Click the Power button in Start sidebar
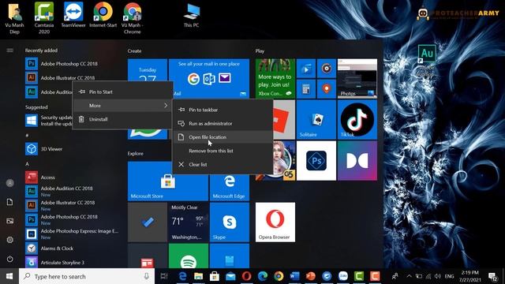Image resolution: width=505 pixels, height=284 pixels. (10, 259)
